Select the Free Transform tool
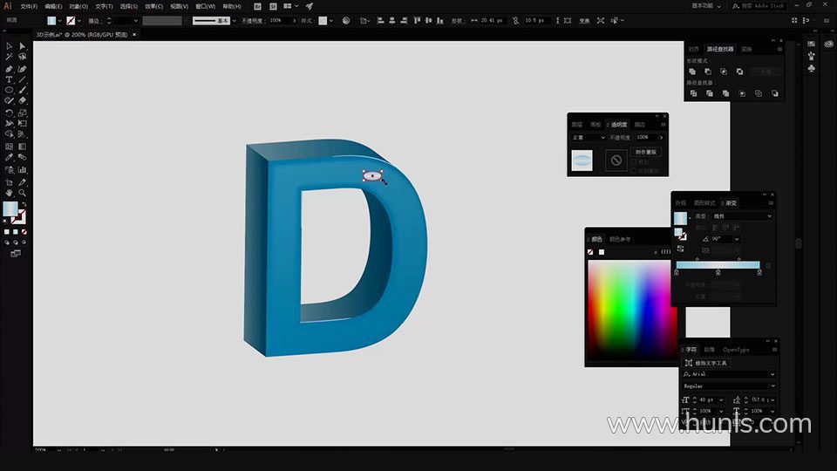This screenshot has width=837, height=471. (x=23, y=123)
